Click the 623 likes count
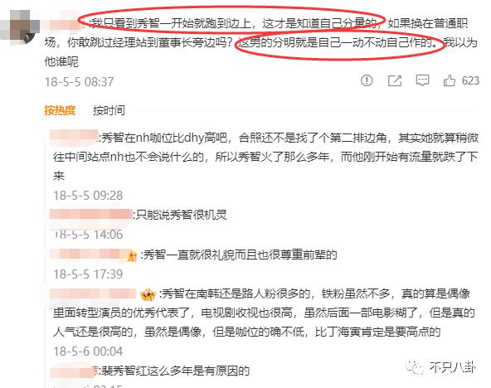Viewport: 491px width, 388px height. point(470,80)
